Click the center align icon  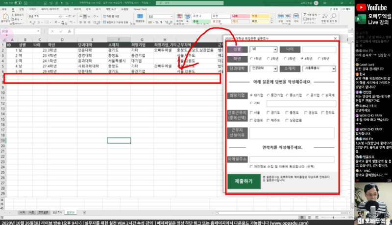(85, 22)
